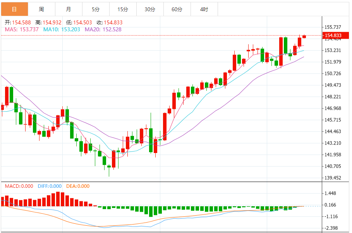Viewport: 352px width, 233px height.
Task: Switch to the 日 daily chart tab
Action: point(14,9)
